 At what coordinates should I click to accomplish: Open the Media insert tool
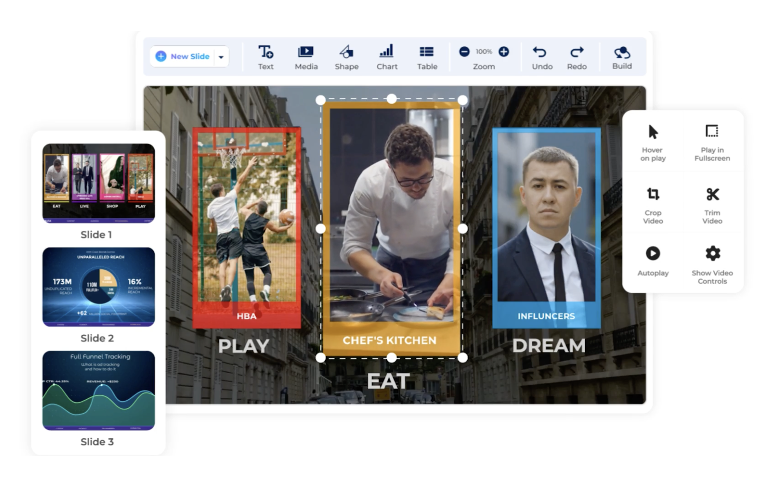coord(306,56)
